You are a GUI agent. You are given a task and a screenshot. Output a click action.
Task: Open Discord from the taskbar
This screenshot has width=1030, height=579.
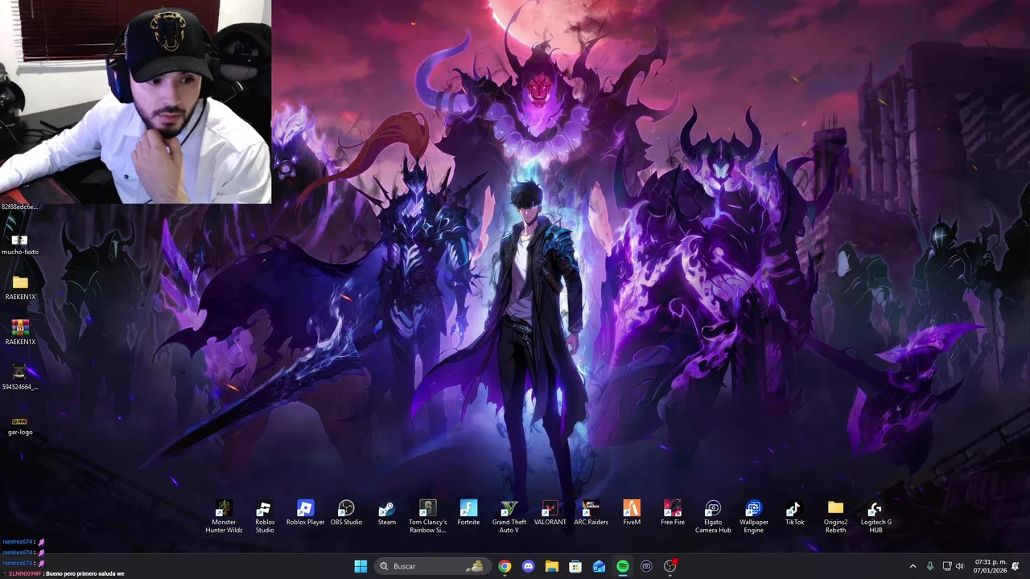(528, 566)
